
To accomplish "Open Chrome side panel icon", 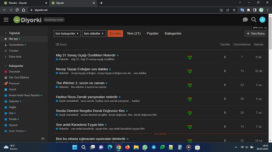I will (x=255, y=10).
